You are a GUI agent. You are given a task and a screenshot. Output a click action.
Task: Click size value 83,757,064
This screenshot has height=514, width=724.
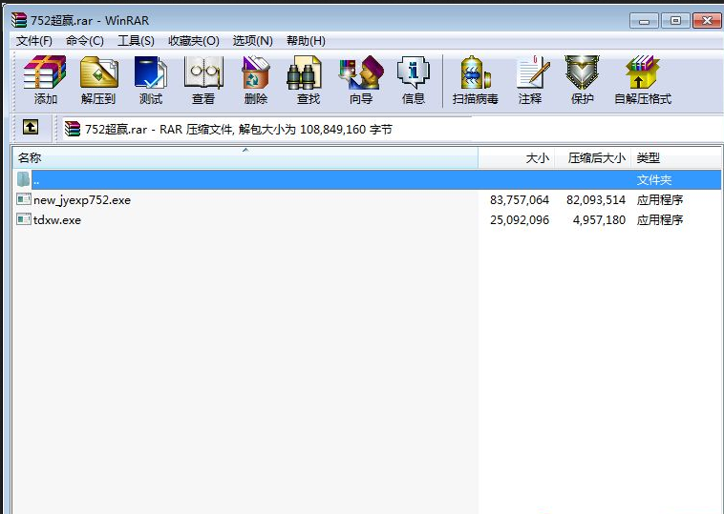tap(520, 200)
